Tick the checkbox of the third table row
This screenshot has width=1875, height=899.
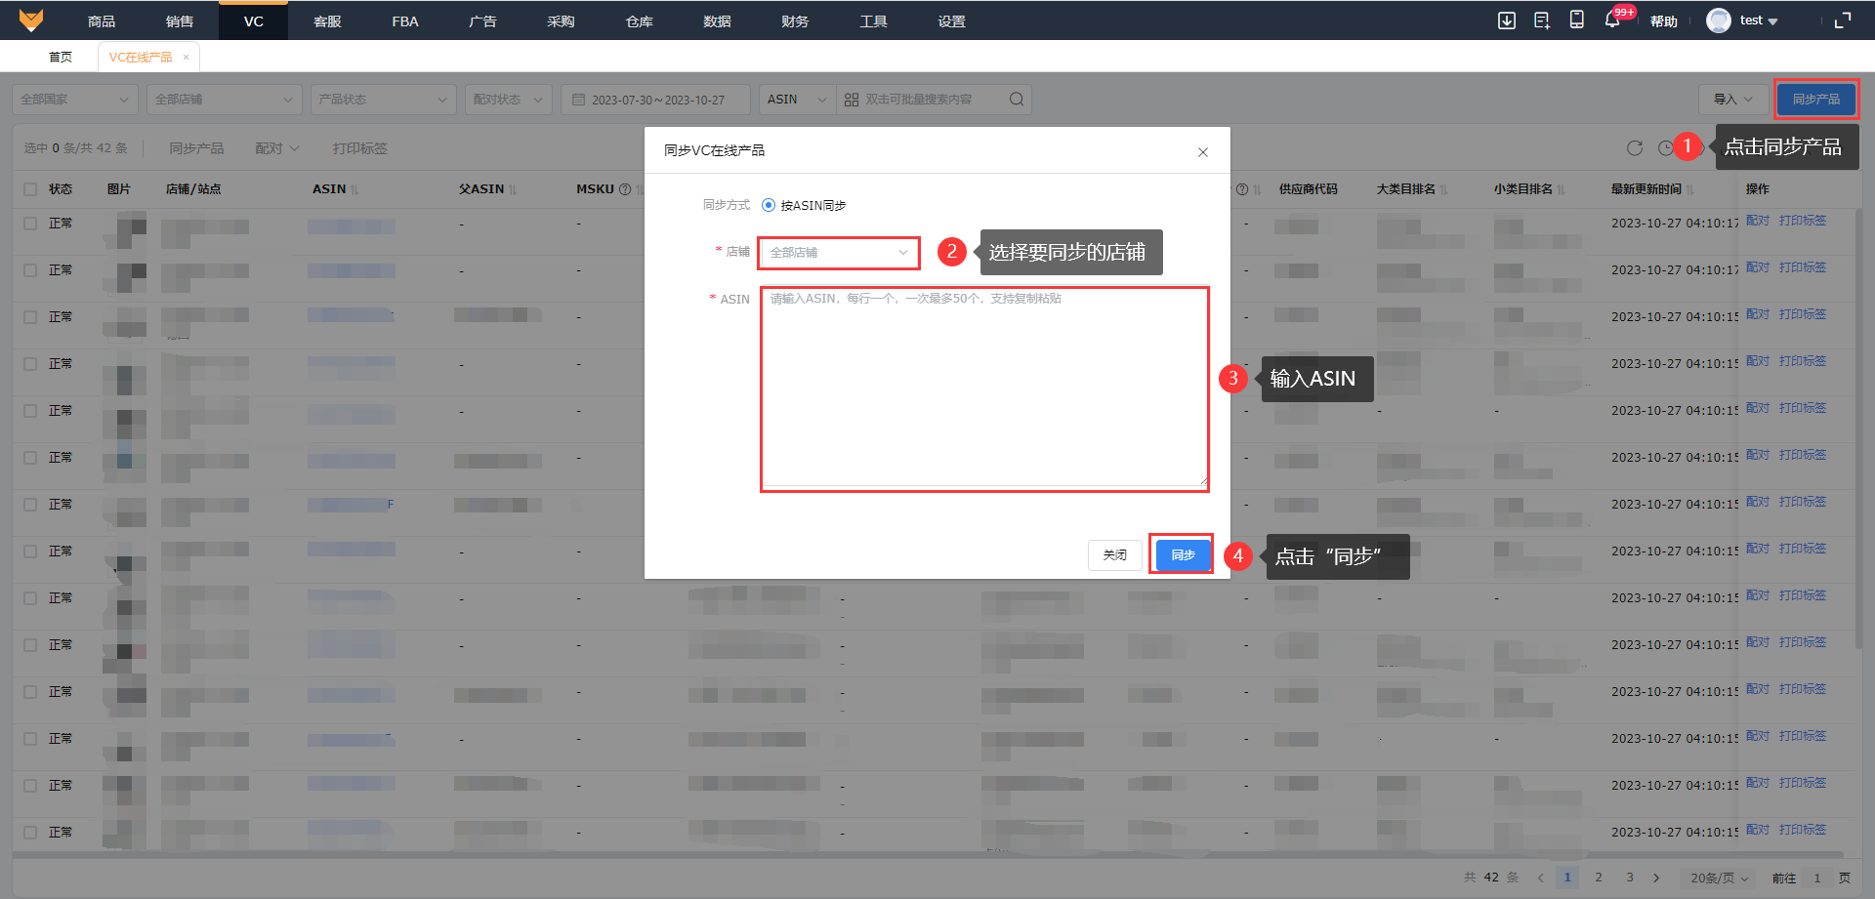coord(30,317)
